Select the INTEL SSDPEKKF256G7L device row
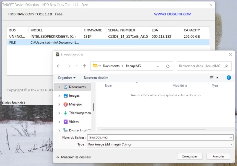The width and height of the screenshot is (237, 166). 108,37
